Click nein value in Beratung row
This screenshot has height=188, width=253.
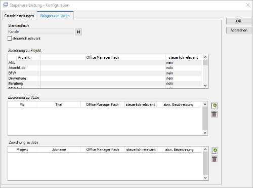click(170, 84)
